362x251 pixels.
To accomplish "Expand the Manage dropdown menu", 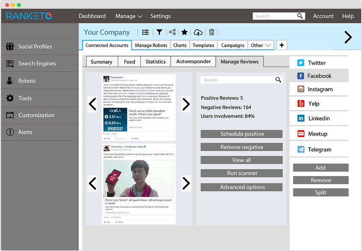I will tap(129, 16).
